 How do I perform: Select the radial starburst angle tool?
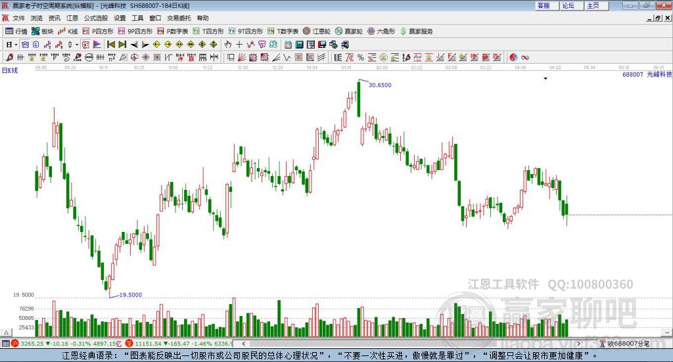[146, 57]
